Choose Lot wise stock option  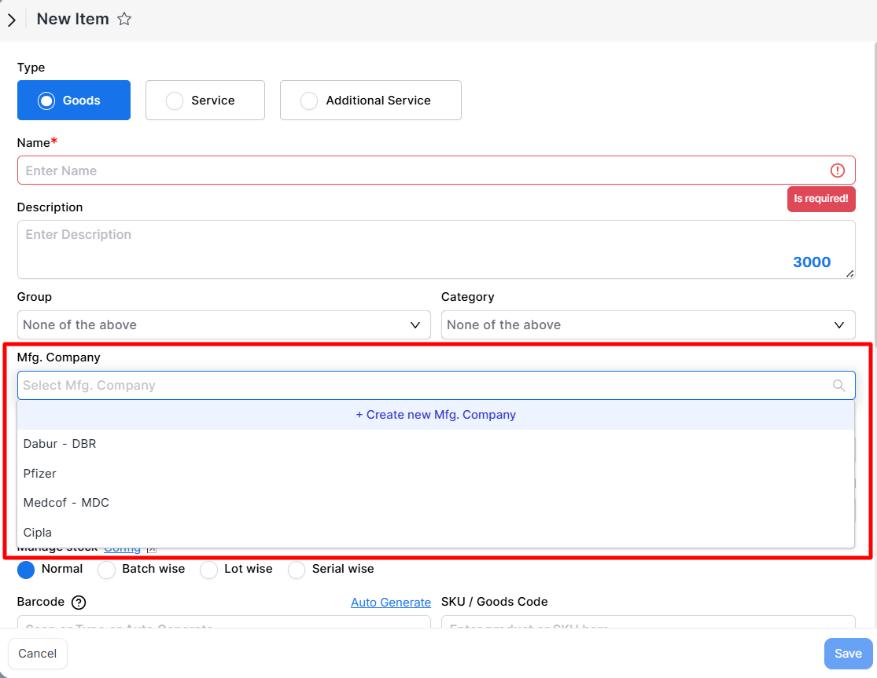point(209,570)
